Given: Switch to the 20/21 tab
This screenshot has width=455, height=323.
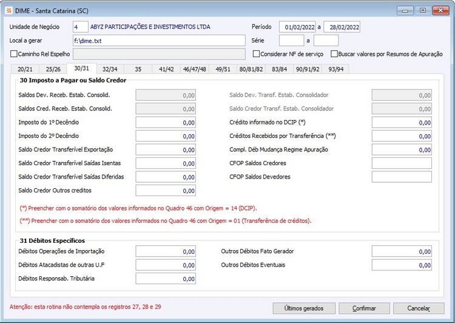Looking at the screenshot, I should click(x=25, y=69).
